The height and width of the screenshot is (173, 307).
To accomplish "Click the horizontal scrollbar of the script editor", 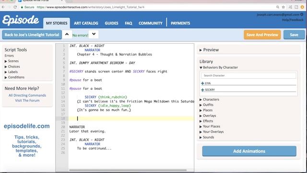I will (128, 170).
